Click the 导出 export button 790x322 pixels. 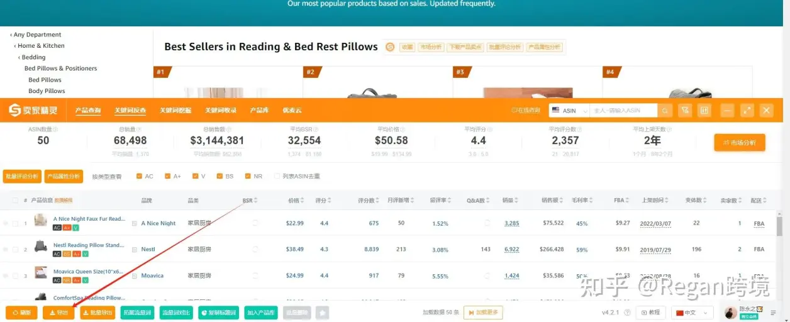58,313
